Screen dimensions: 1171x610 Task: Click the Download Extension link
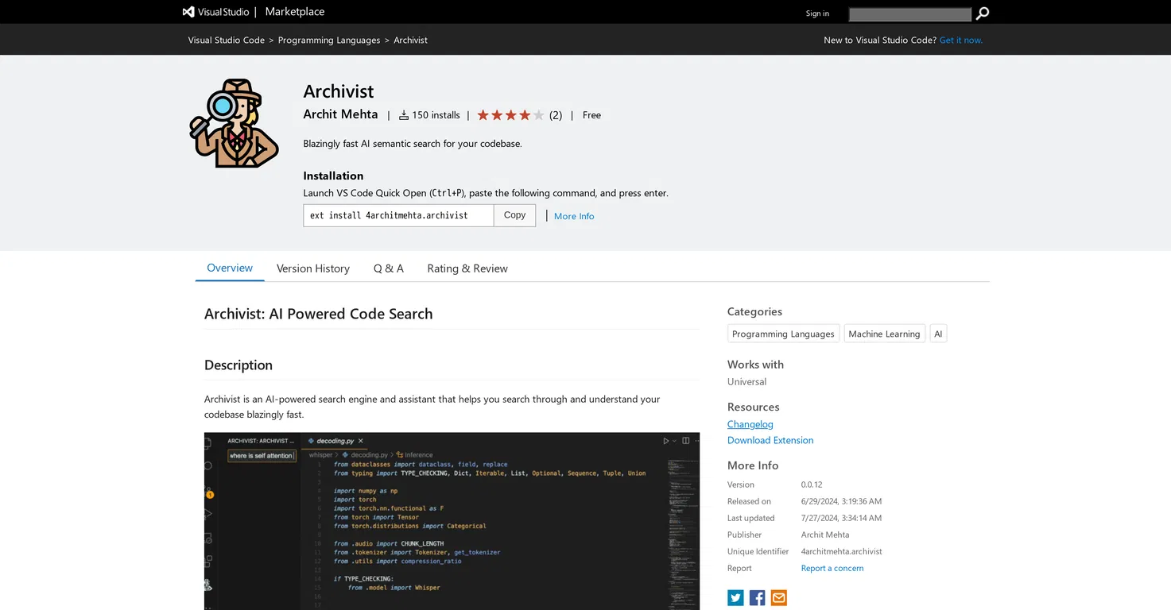tap(770, 440)
